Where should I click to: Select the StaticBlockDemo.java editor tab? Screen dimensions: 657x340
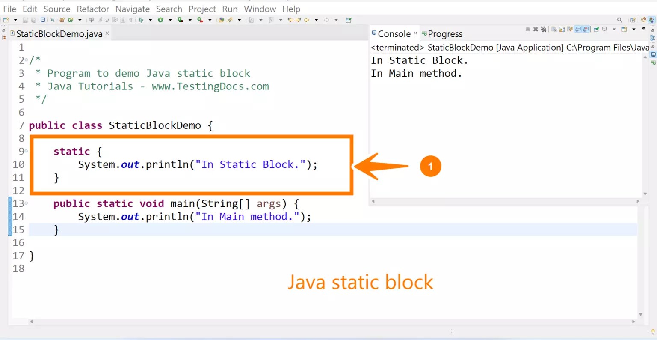(59, 34)
